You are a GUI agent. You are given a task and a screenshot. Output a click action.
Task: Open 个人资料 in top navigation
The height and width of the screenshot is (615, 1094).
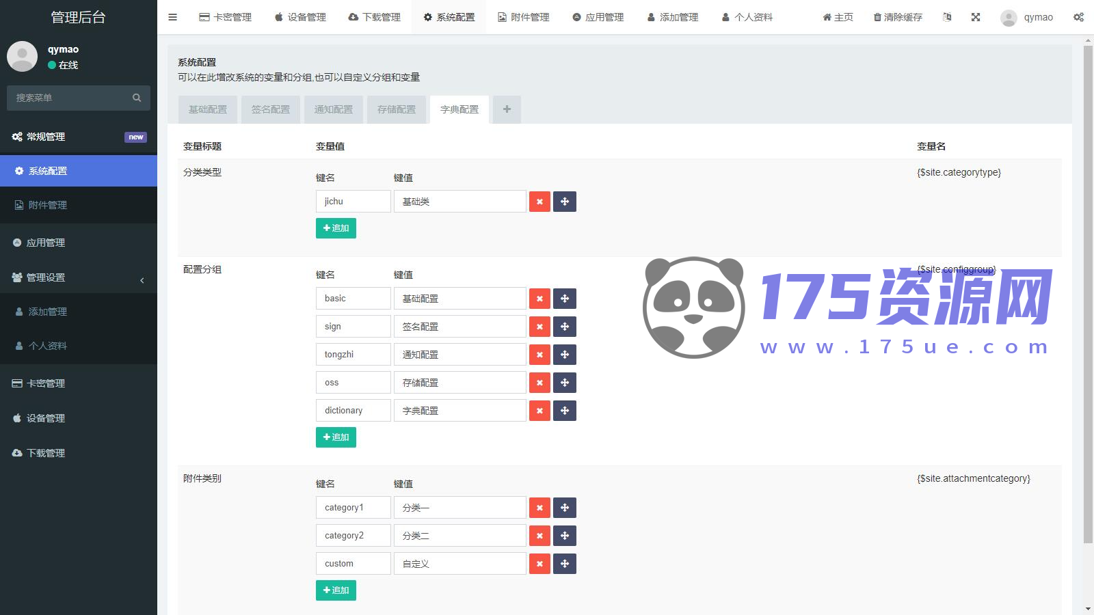point(747,17)
